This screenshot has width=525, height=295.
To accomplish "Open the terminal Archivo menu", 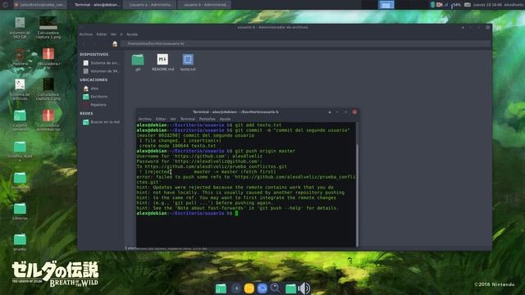I will click(x=144, y=119).
